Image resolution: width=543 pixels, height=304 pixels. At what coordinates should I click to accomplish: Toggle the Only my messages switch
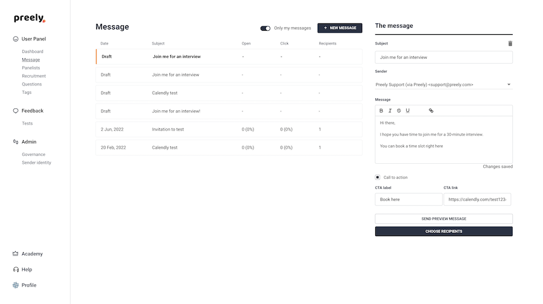coord(265,28)
